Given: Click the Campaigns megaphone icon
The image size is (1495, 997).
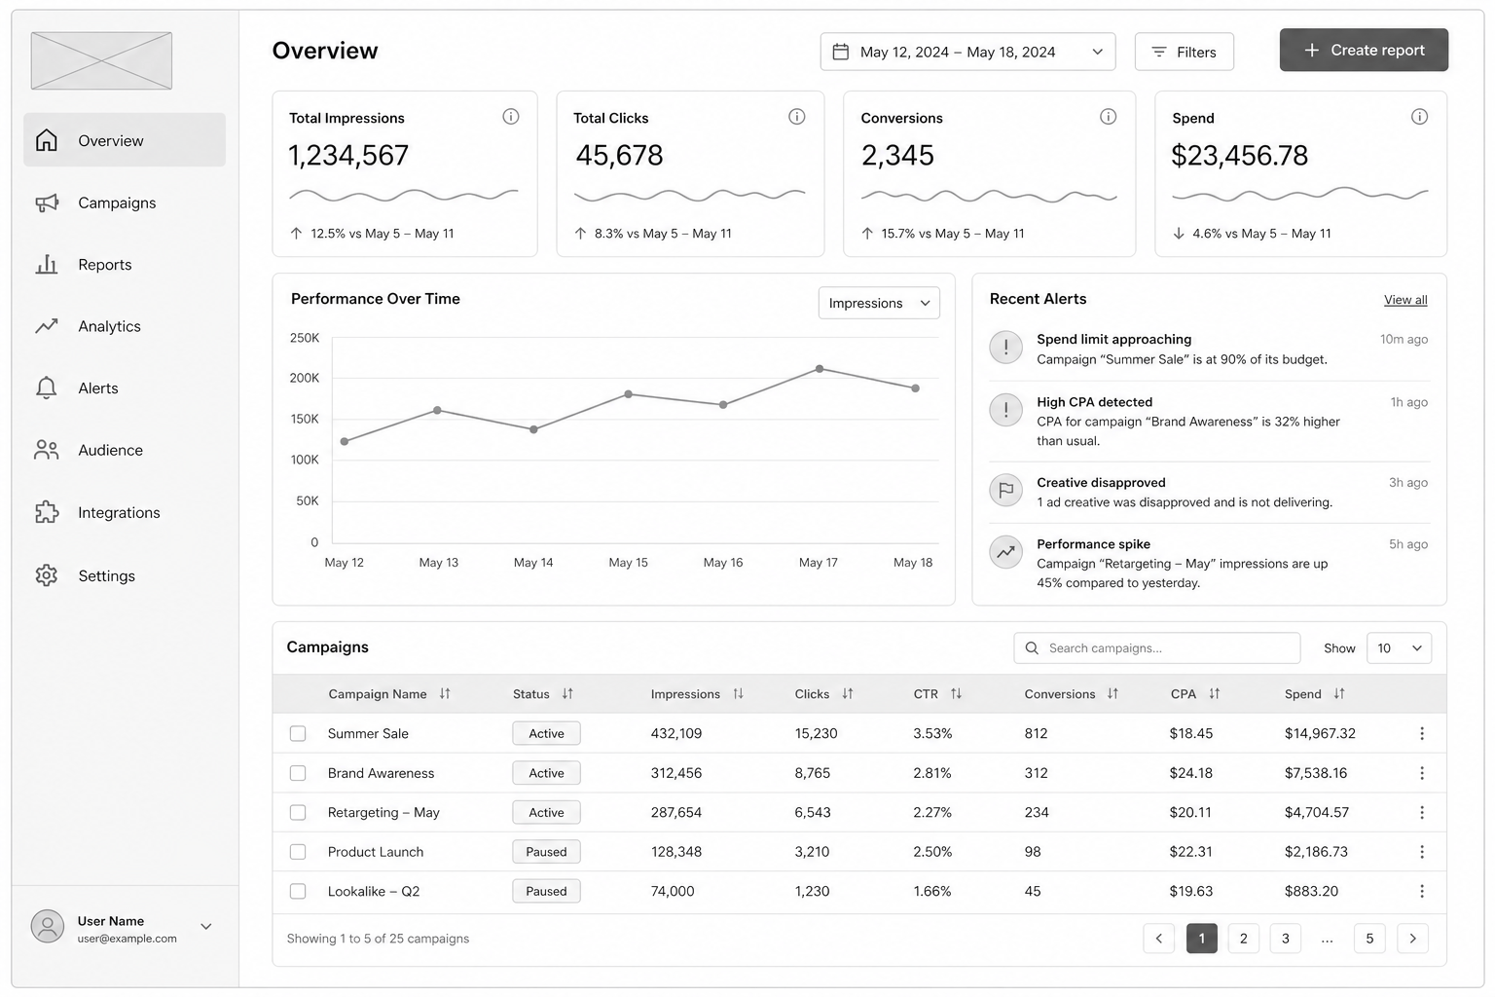Looking at the screenshot, I should click(46, 203).
